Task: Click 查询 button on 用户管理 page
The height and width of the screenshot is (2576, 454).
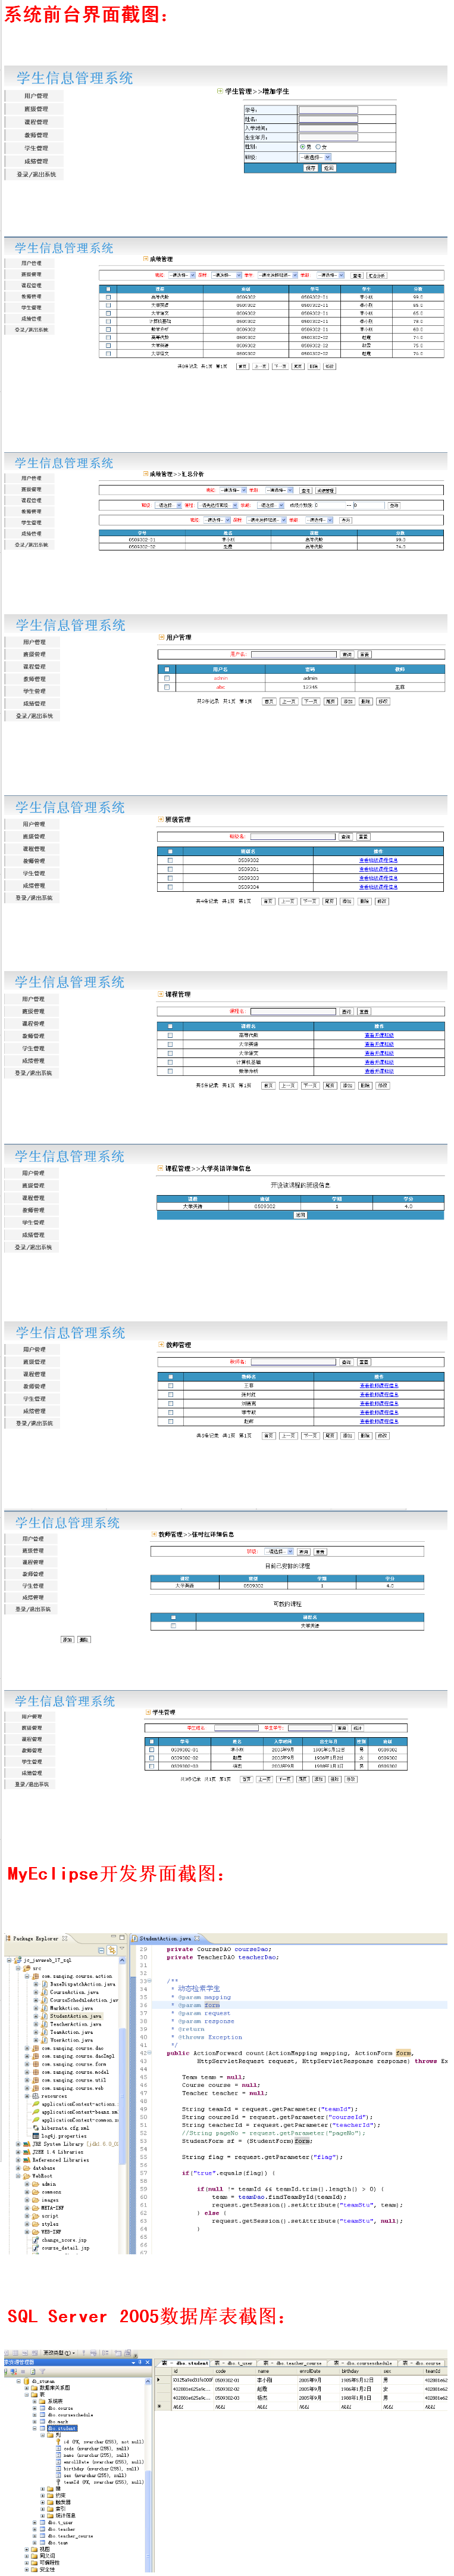Action: [346, 654]
